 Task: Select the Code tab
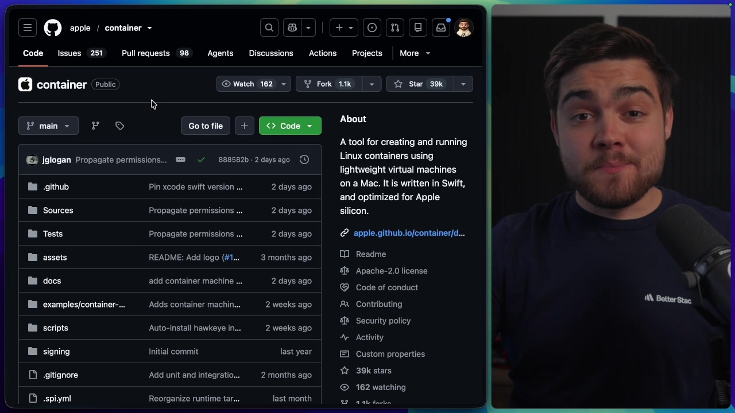(x=33, y=53)
